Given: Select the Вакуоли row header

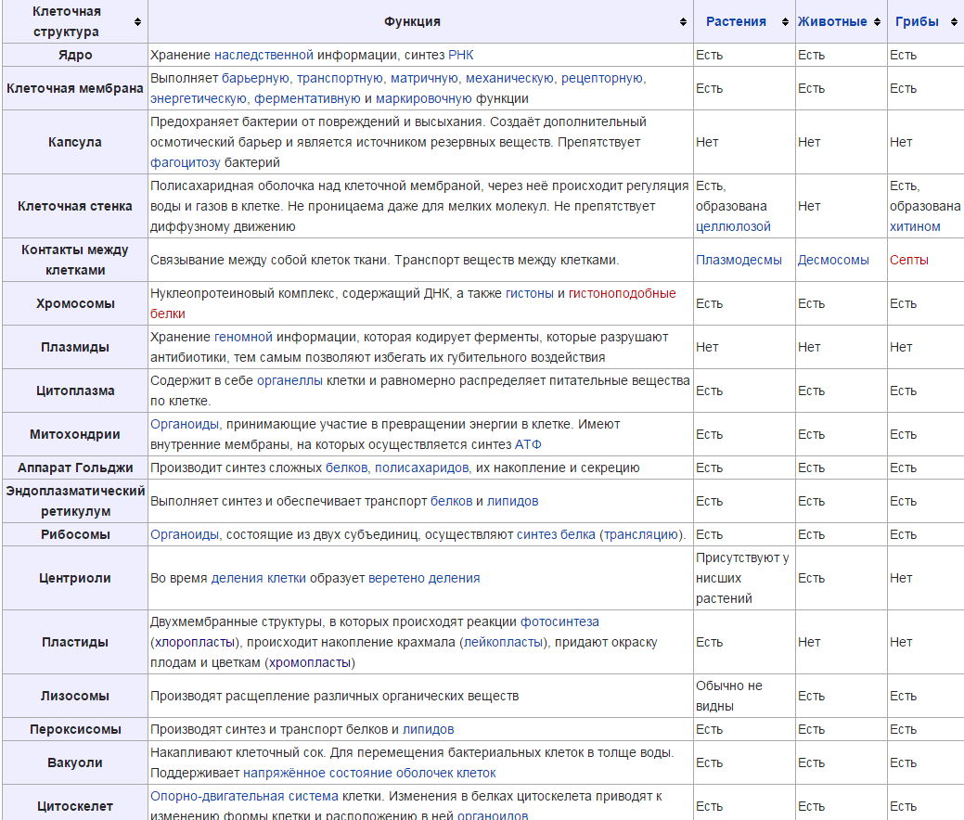Looking at the screenshot, I should [75, 762].
